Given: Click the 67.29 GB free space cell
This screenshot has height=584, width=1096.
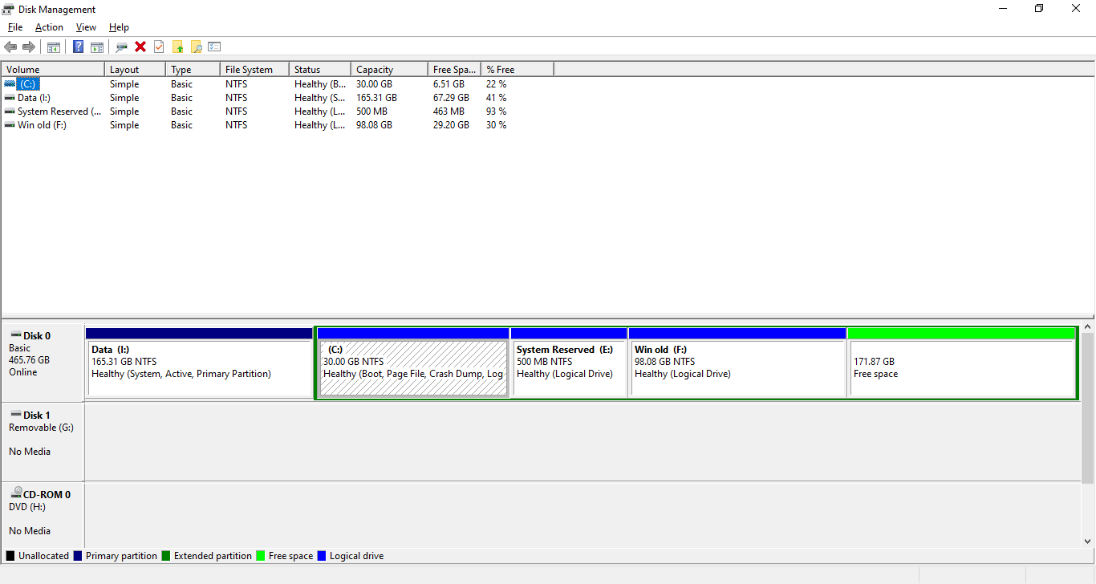Looking at the screenshot, I should click(x=451, y=97).
